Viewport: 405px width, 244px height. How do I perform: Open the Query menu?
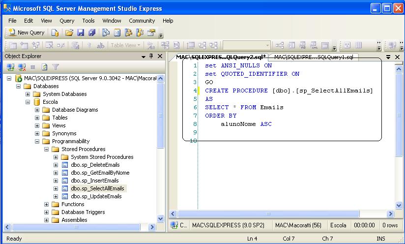click(x=67, y=21)
